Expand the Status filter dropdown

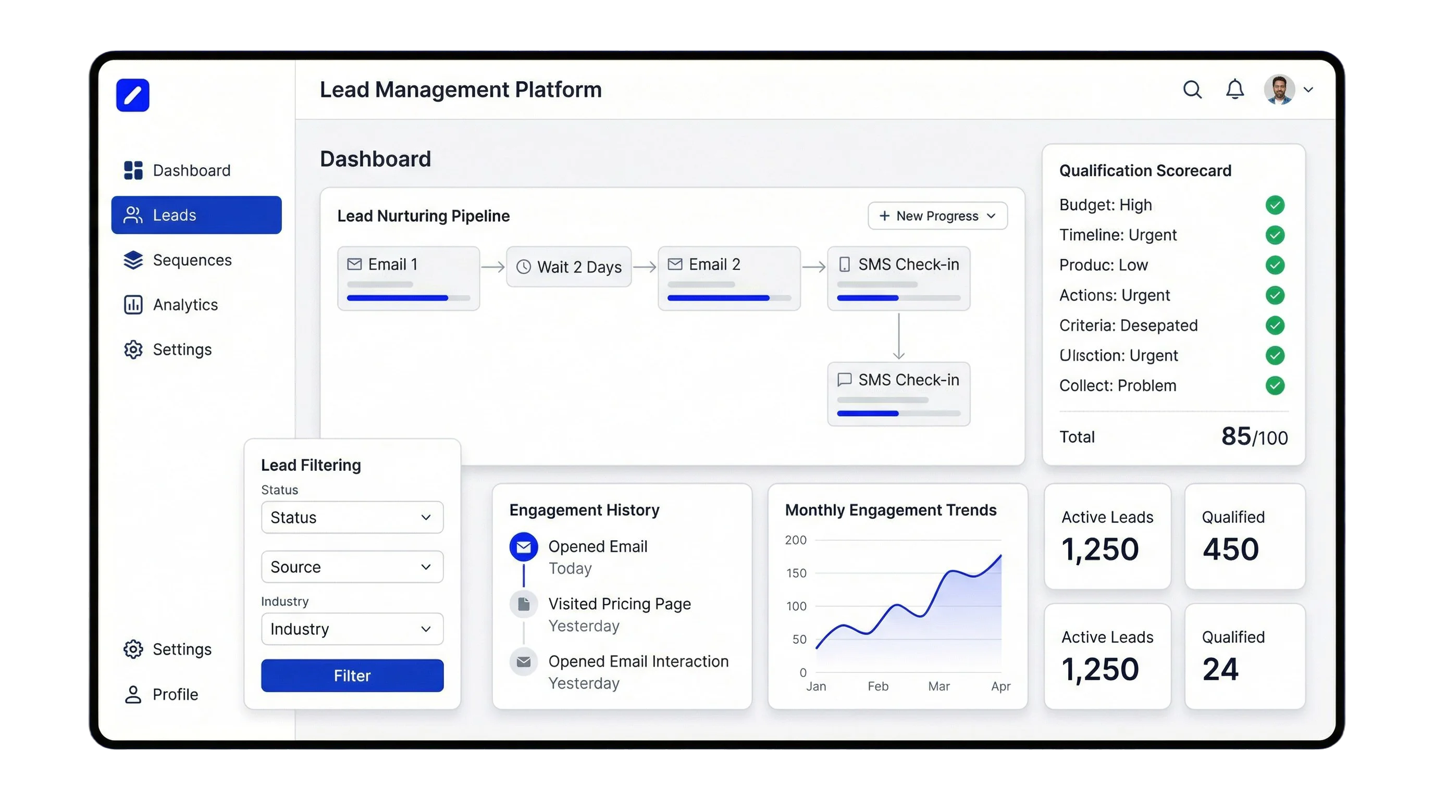(352, 517)
